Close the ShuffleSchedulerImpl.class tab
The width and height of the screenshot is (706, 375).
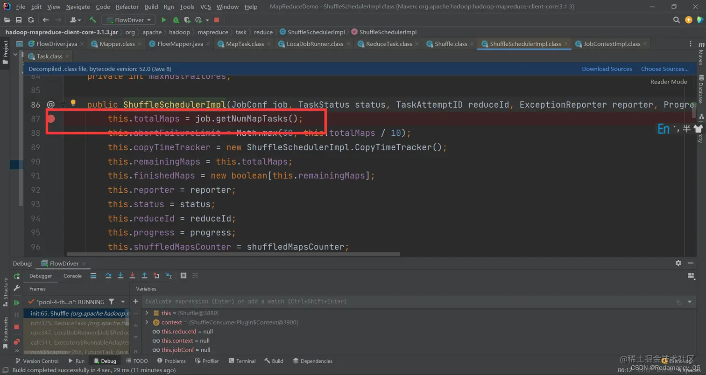point(566,44)
